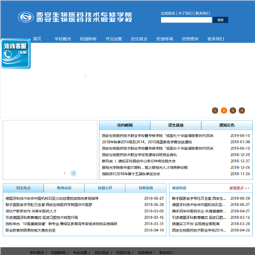255x255 pixels.
Task: Click the school logo emblem in header
Action: (x=25, y=17)
